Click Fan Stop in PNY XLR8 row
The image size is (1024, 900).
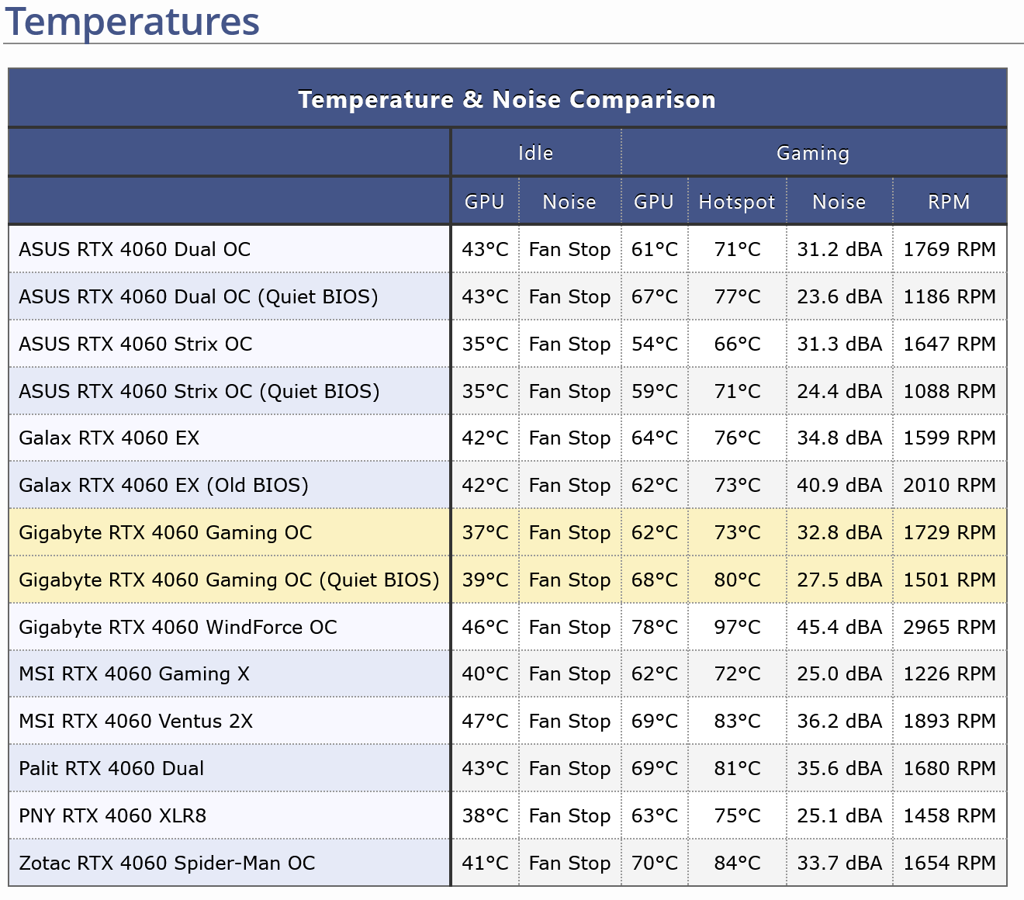click(569, 815)
